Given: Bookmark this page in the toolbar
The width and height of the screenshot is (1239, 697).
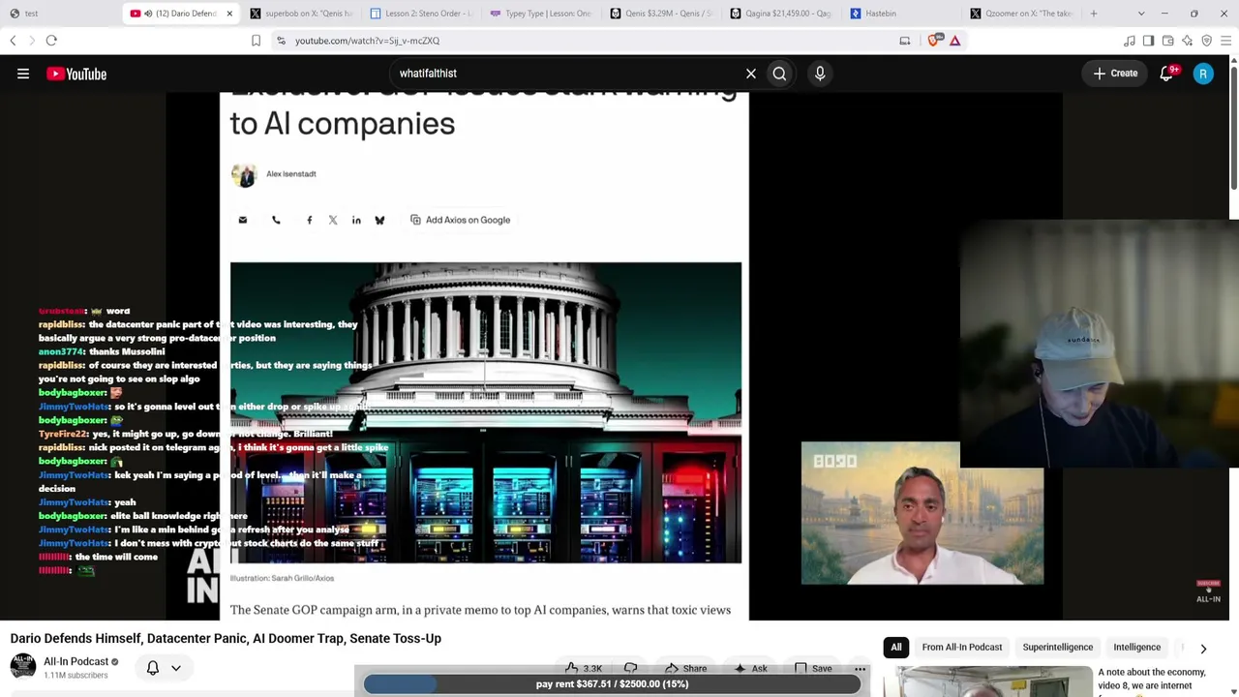Looking at the screenshot, I should 256,41.
